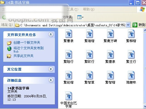Select the 繁柳楷 font file icon
Screen dimensions: 146x109
pyautogui.click(x=131, y=34)
